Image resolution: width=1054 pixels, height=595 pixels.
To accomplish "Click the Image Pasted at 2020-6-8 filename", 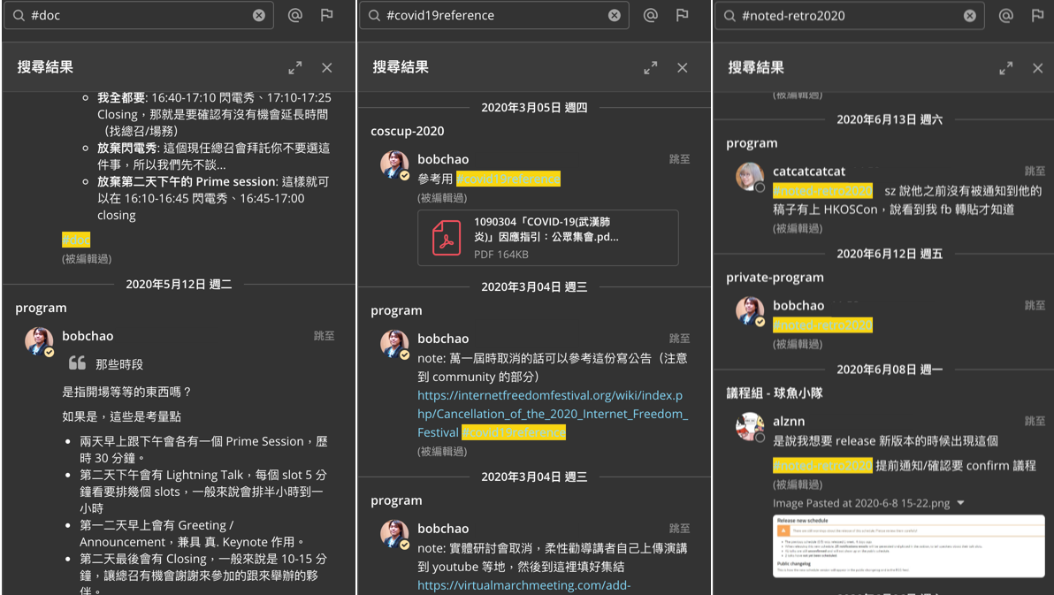I will [x=861, y=503].
